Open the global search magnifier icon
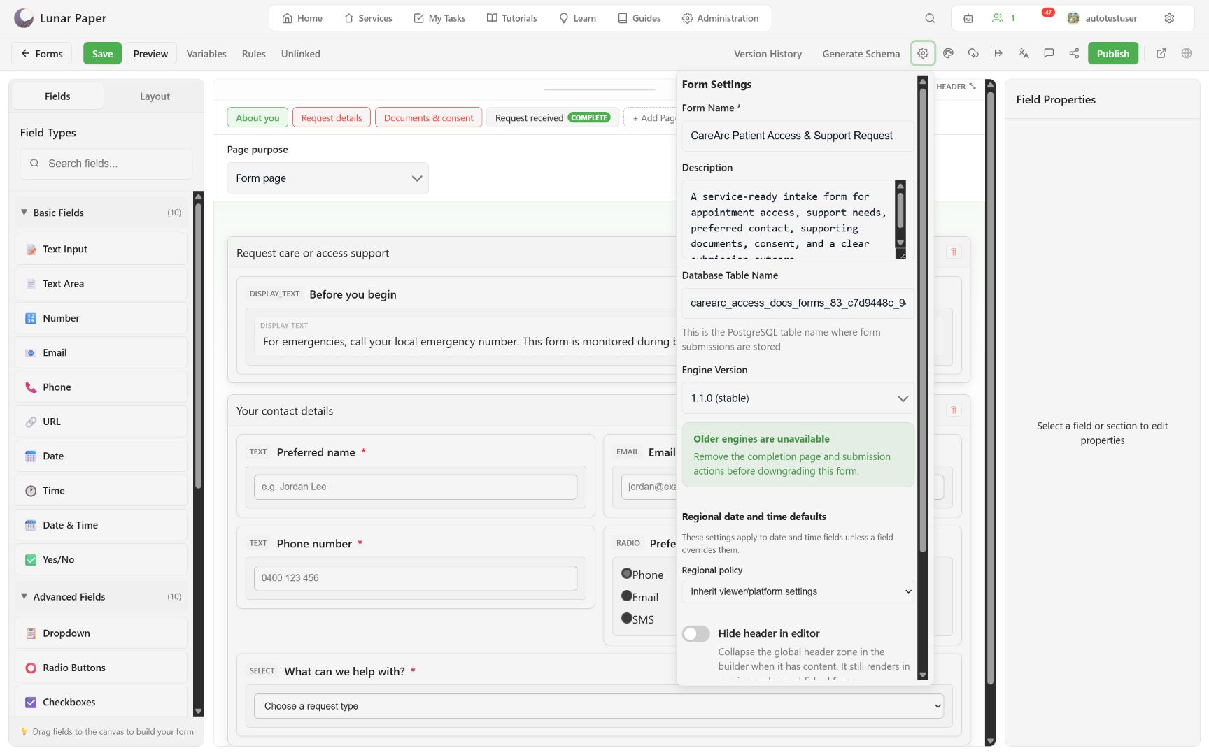The width and height of the screenshot is (1209, 755). pyautogui.click(x=930, y=18)
